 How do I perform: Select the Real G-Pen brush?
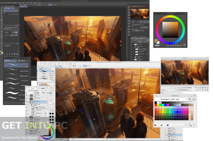pos(16,70)
